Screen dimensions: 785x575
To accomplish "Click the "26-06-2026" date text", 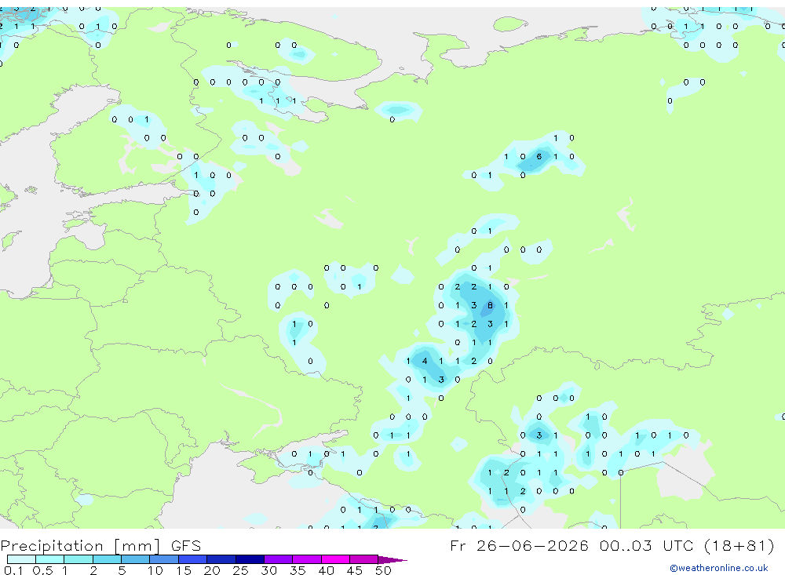I will click(532, 545).
